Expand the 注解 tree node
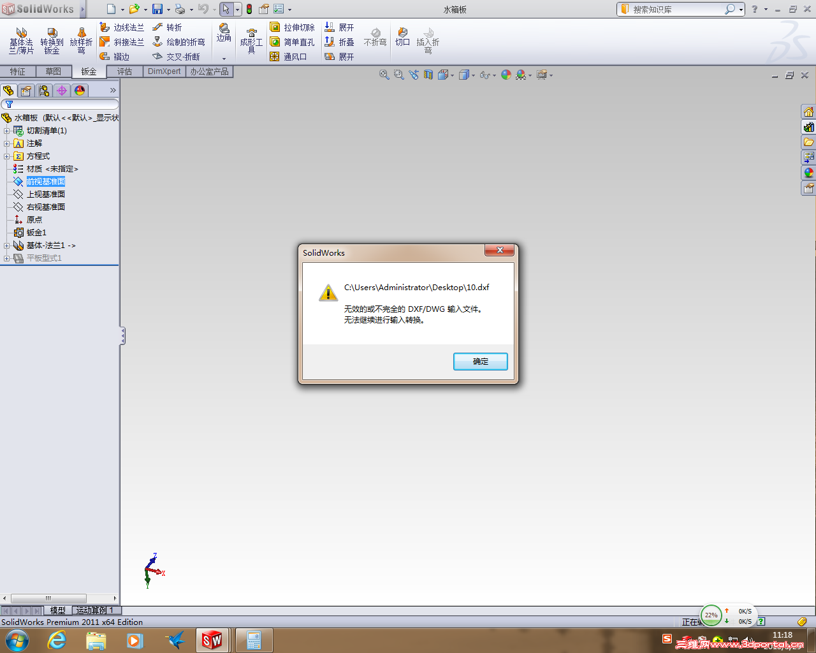 (6, 143)
